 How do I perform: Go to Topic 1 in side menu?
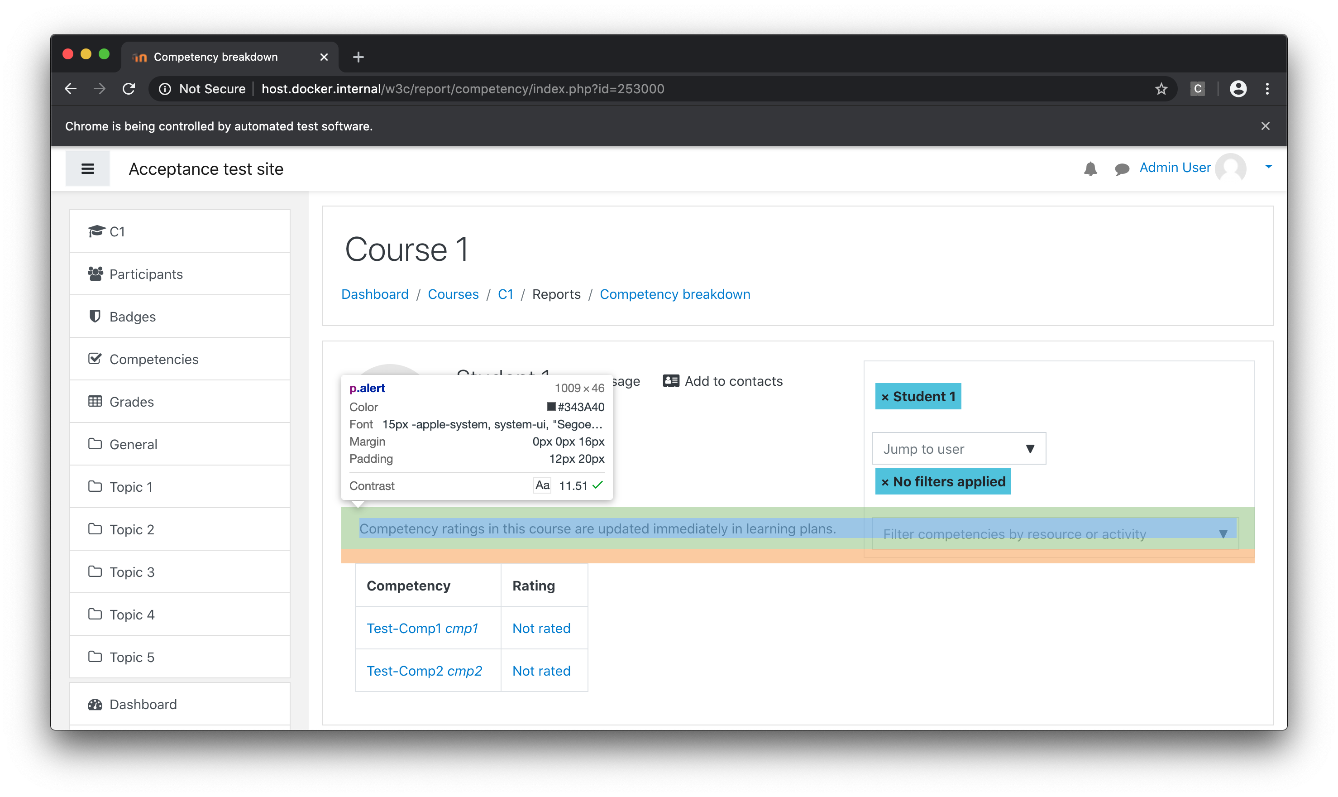point(180,487)
